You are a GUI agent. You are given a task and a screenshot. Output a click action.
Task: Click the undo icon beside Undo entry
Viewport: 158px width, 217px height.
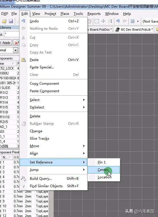[x=23, y=21]
